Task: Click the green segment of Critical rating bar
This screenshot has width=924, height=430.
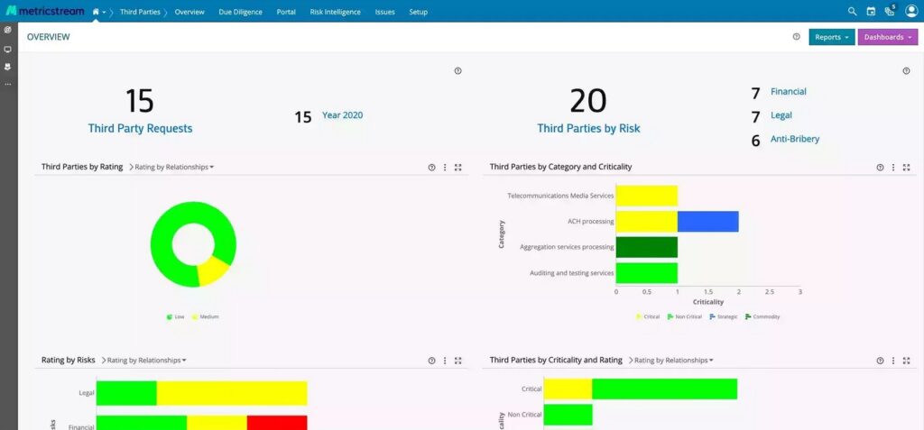Action: click(x=665, y=389)
